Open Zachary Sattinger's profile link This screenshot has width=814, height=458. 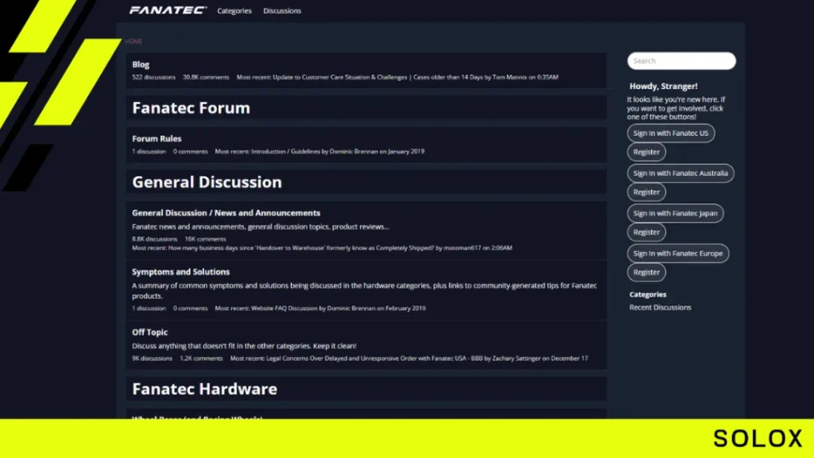pos(516,359)
